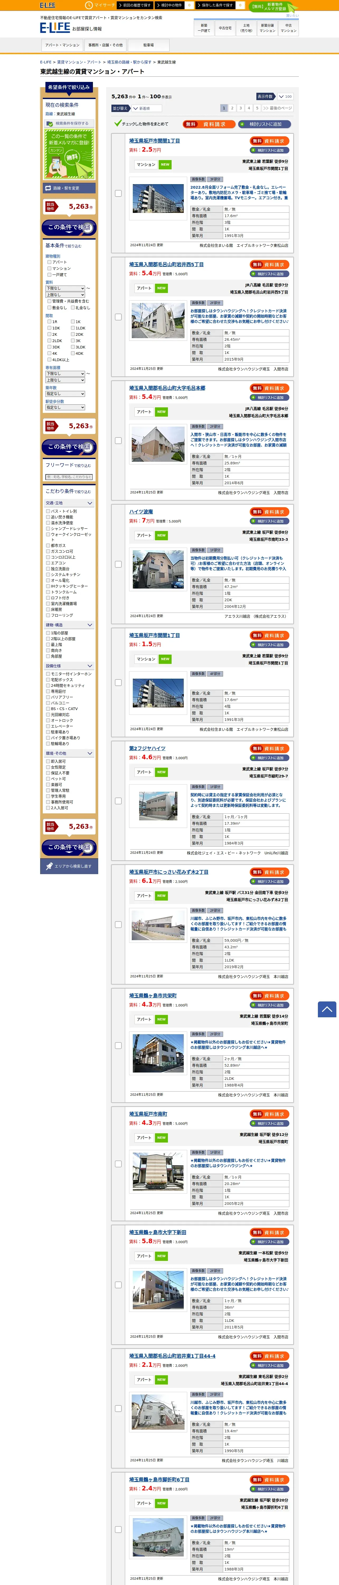339x1585 pixels.
Task: Open the 第2フジヤハイツ listing title
Action: [x=147, y=749]
